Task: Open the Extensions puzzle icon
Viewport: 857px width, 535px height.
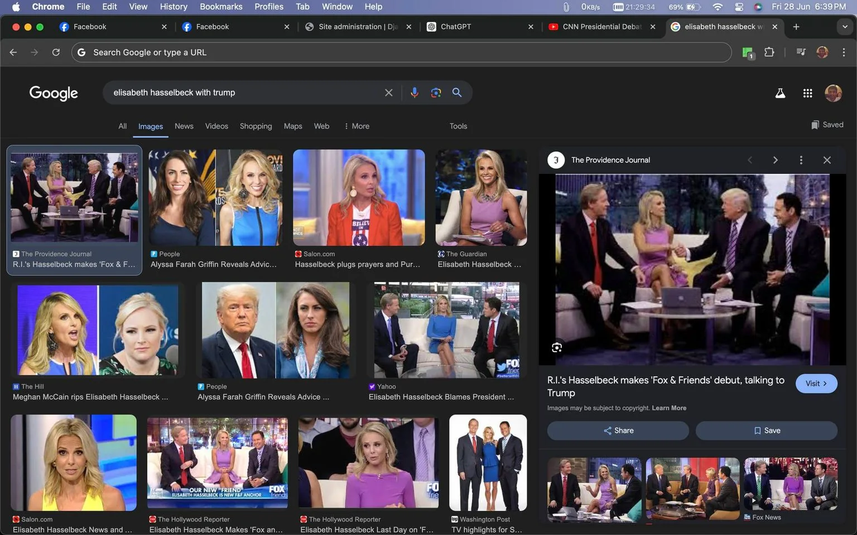Action: (769, 52)
